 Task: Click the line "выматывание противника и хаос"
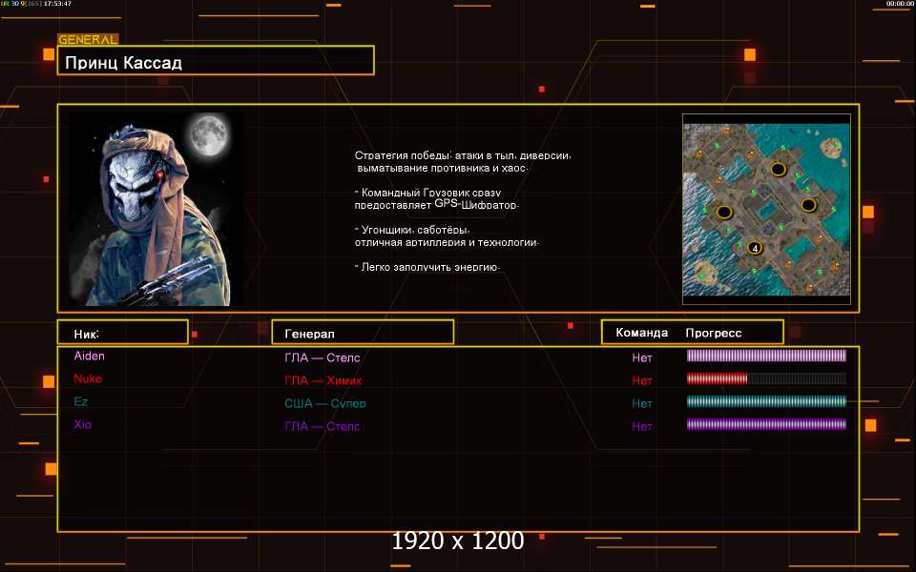[442, 168]
